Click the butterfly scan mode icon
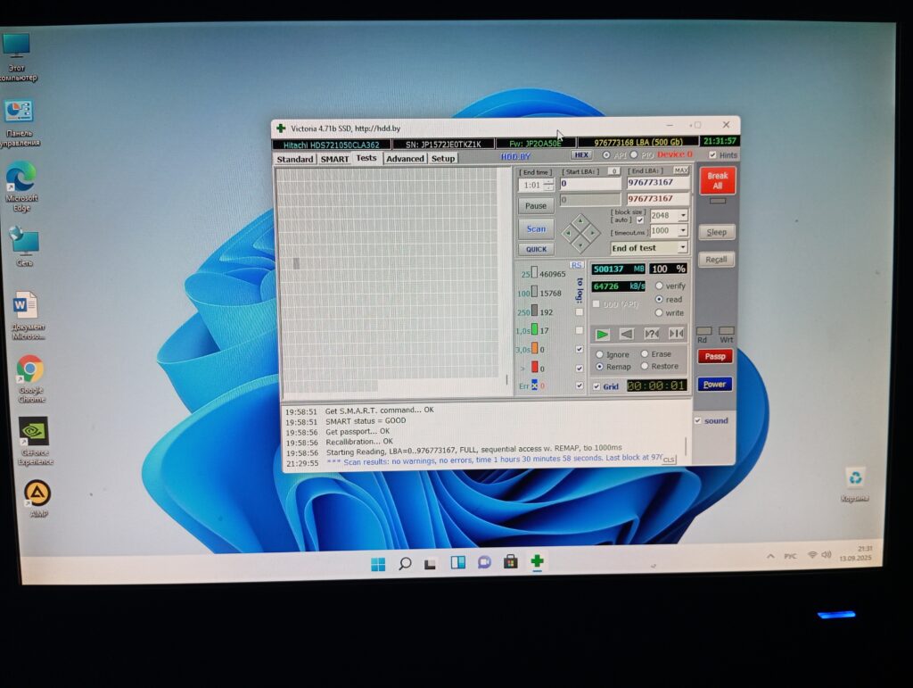The image size is (913, 688). [676, 333]
